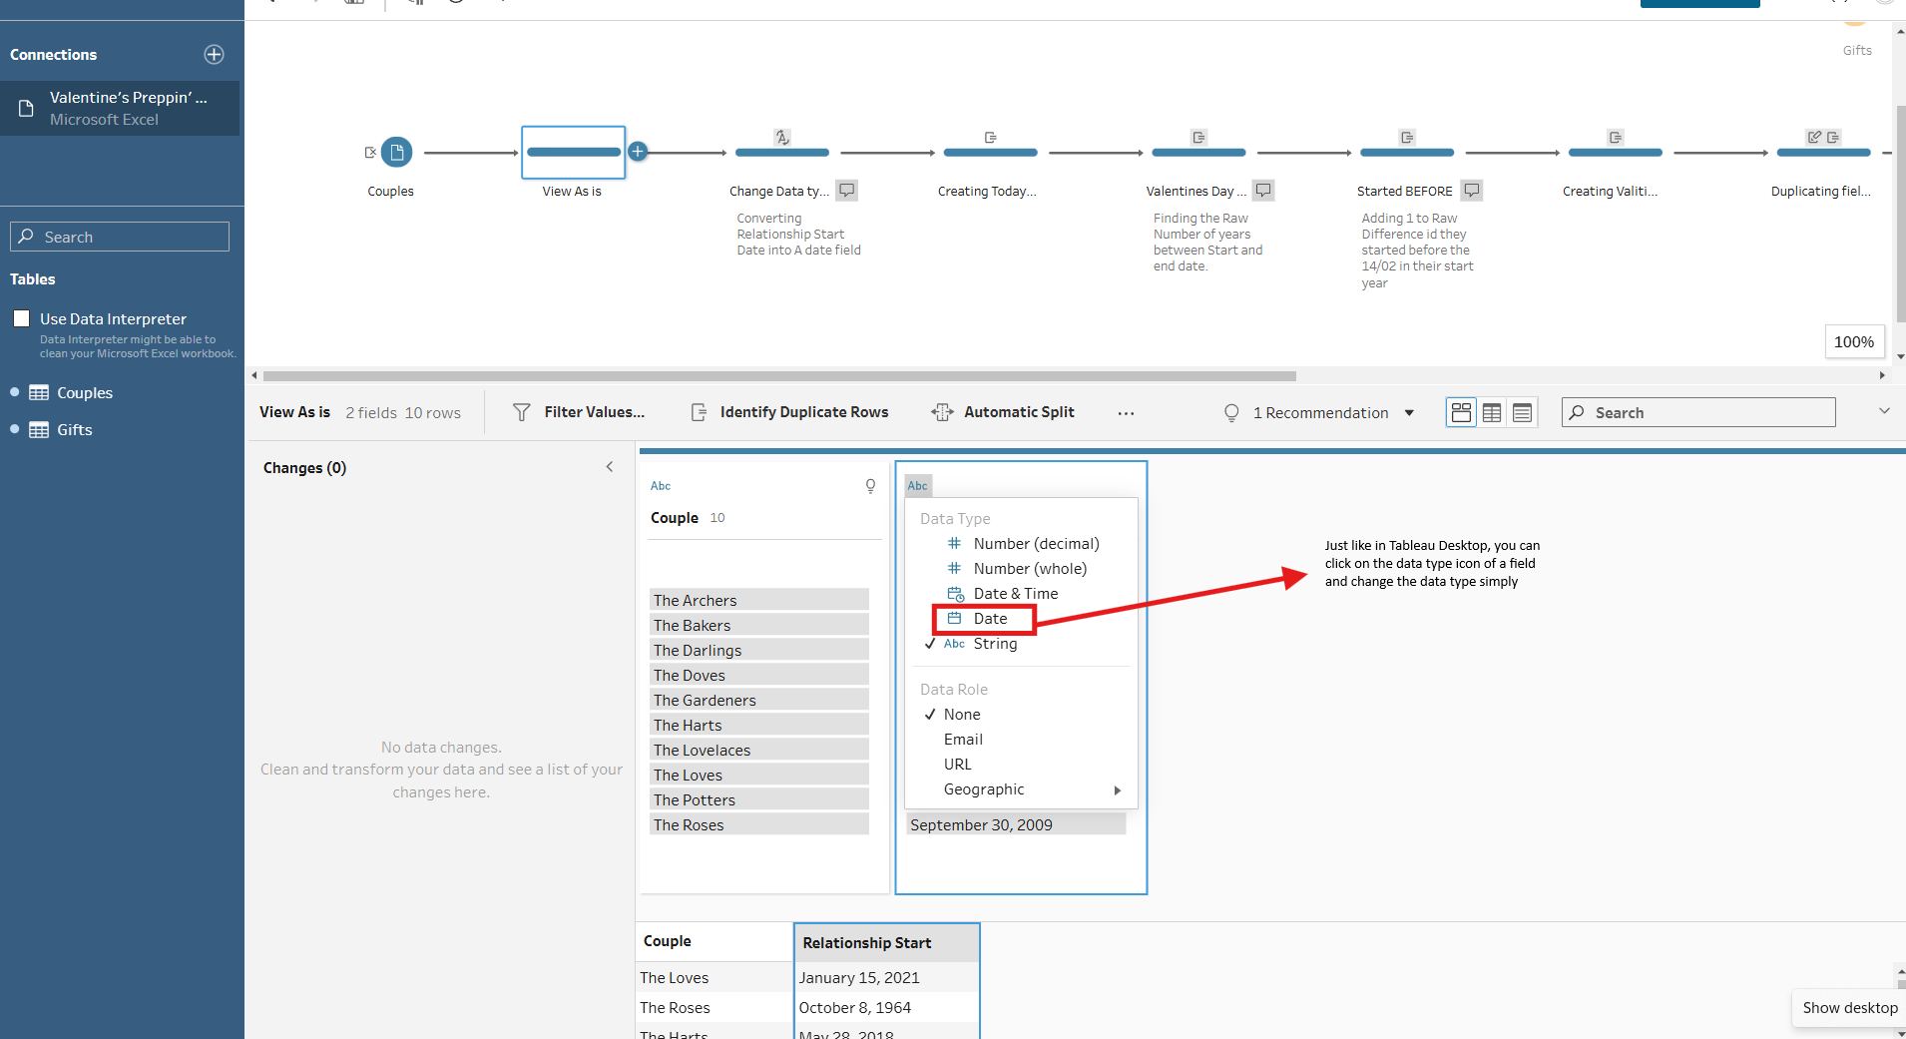1906x1039 pixels.
Task: Click the add connection plus icon
Action: [x=214, y=55]
